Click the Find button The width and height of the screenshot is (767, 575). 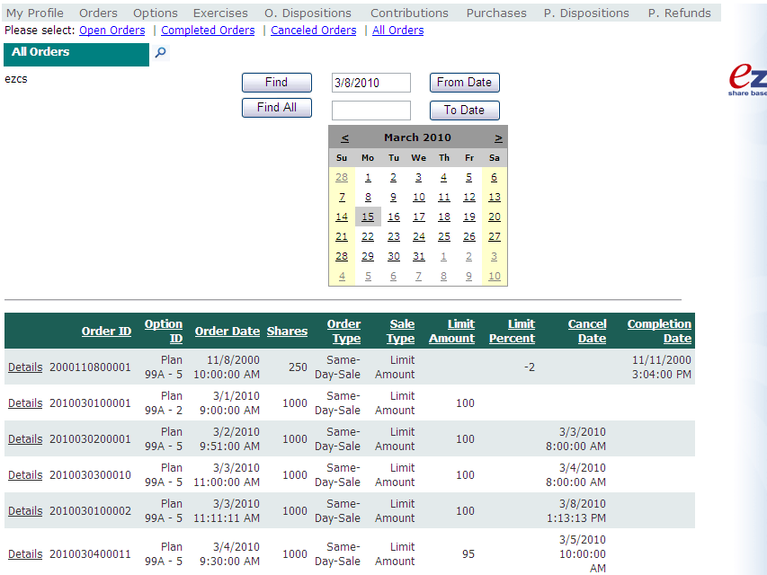point(276,83)
